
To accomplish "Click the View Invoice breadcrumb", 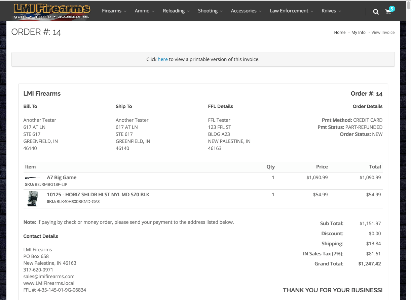I will [x=383, y=33].
